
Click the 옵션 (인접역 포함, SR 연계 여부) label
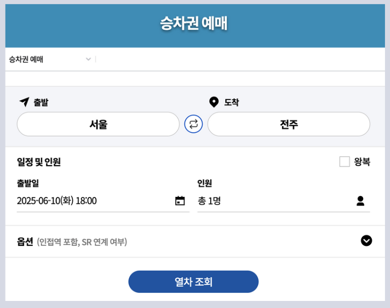point(72,241)
